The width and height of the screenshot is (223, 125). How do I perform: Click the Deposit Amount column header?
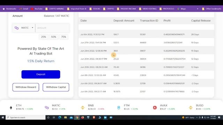click(x=124, y=20)
